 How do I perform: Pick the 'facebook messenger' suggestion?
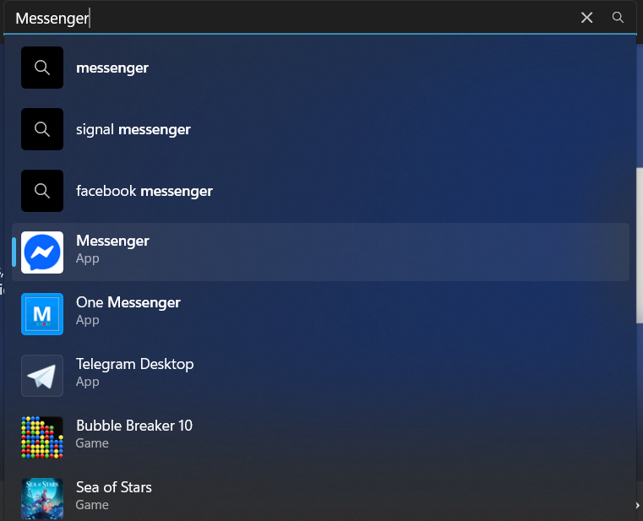pyautogui.click(x=144, y=191)
